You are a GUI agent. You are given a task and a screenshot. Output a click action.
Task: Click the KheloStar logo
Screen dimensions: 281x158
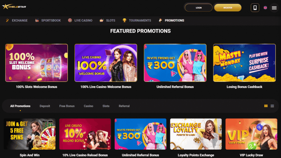14,7
